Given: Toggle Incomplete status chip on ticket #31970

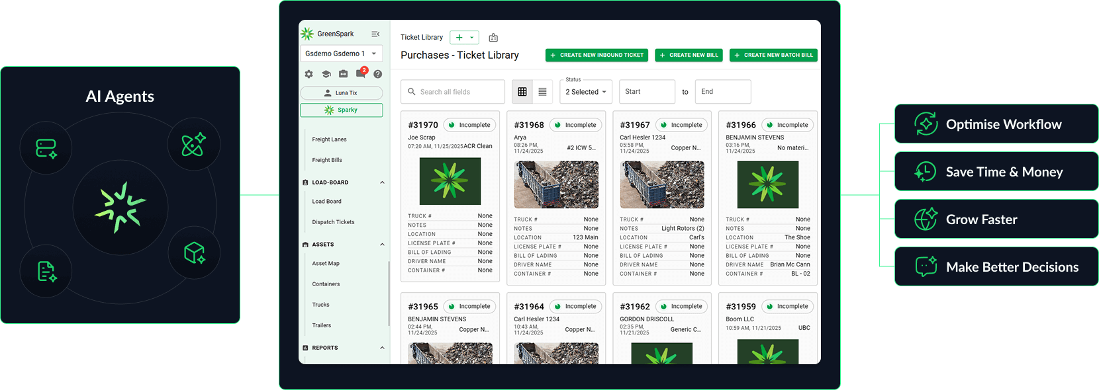Looking at the screenshot, I should (x=469, y=125).
